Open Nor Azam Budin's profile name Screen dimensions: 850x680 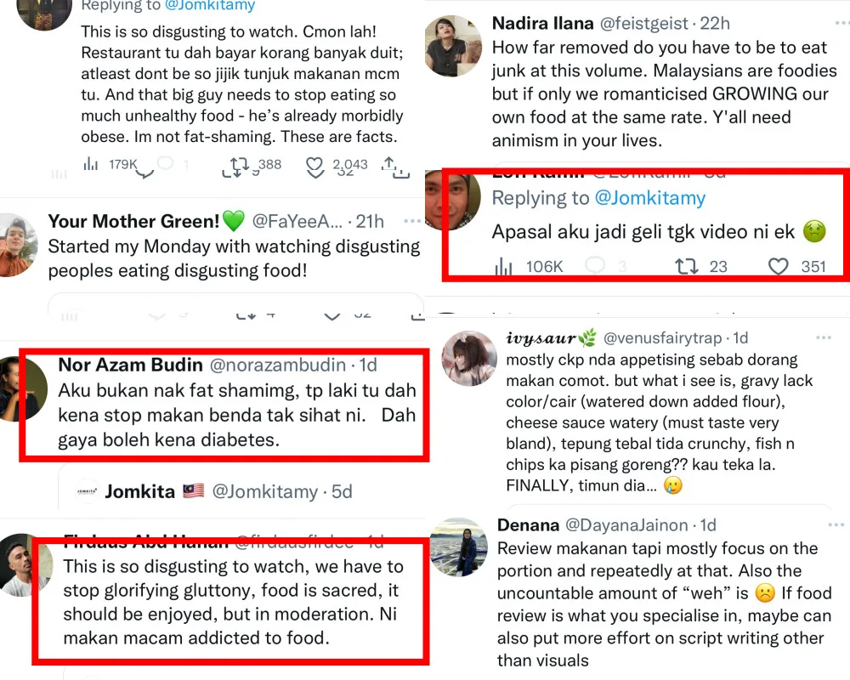click(130, 365)
